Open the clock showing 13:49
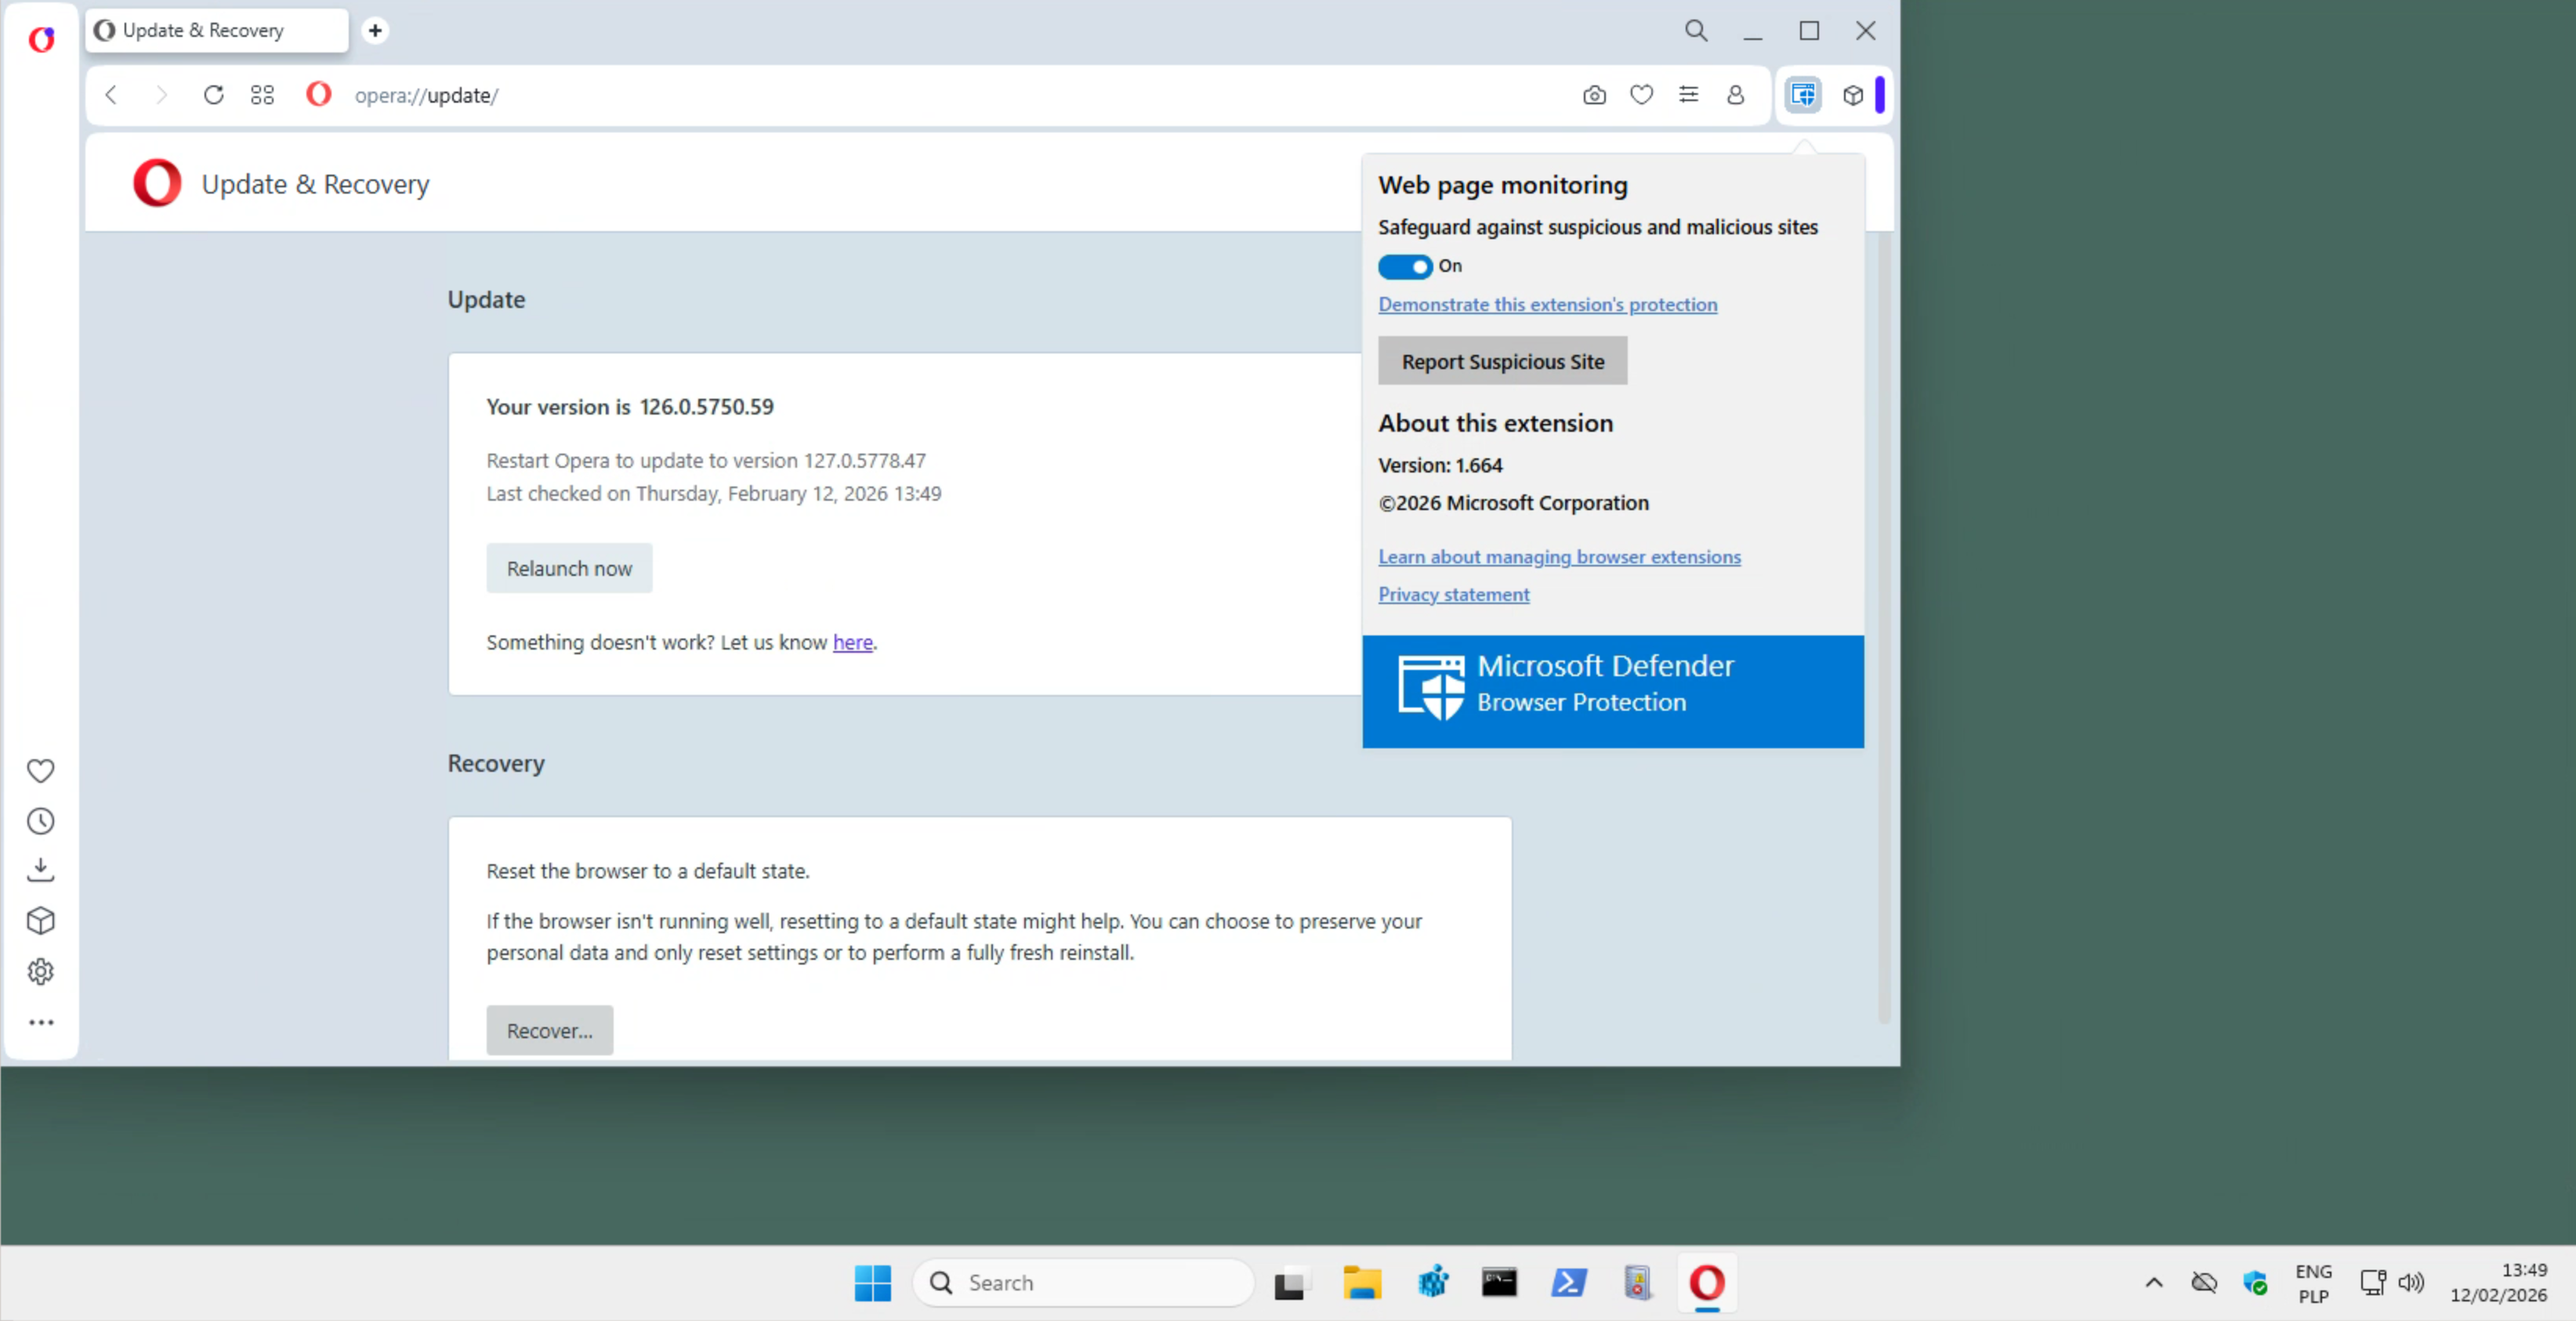The height and width of the screenshot is (1321, 2576). click(x=2498, y=1283)
